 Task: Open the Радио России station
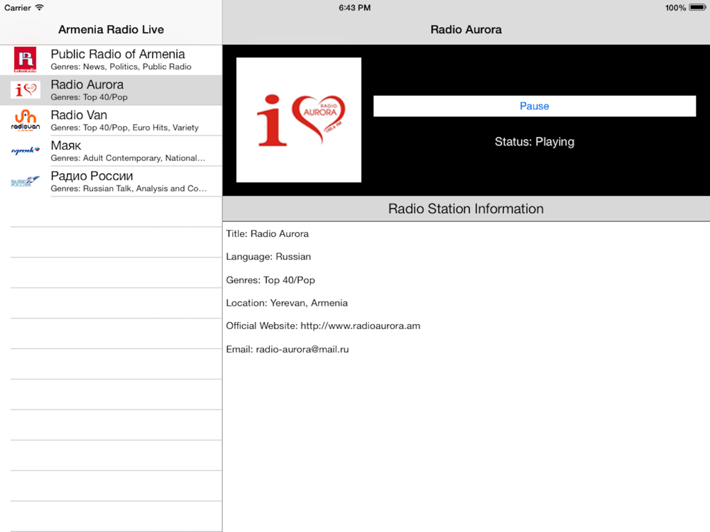[111, 182]
